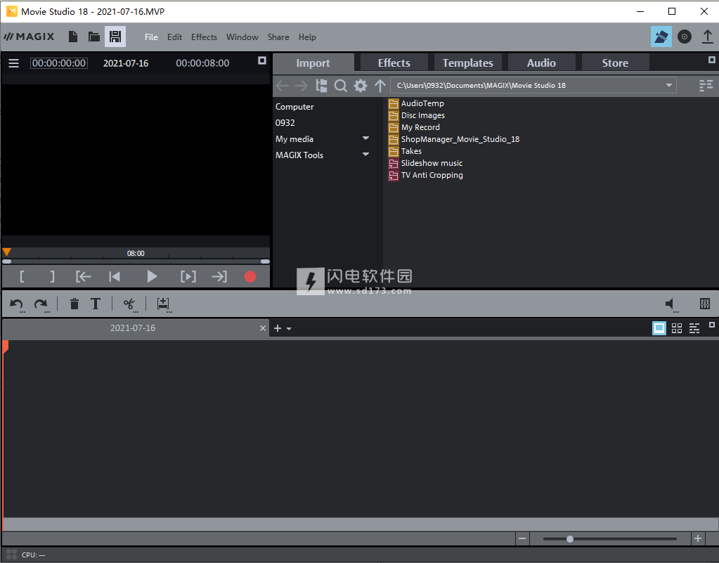The image size is (719, 563).
Task: Expand the My media section
Action: (365, 138)
